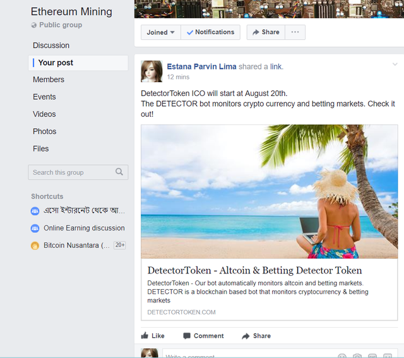
Task: Open the Joined dropdown
Action: pos(161,32)
